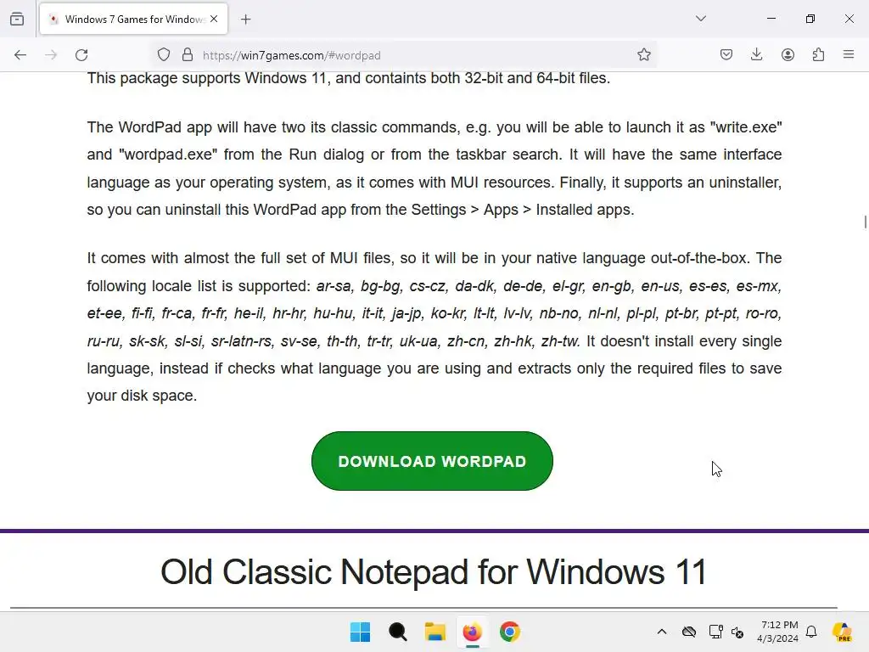Image resolution: width=869 pixels, height=652 pixels.
Task: Open a new tab with the plus button
Action: pos(245,20)
